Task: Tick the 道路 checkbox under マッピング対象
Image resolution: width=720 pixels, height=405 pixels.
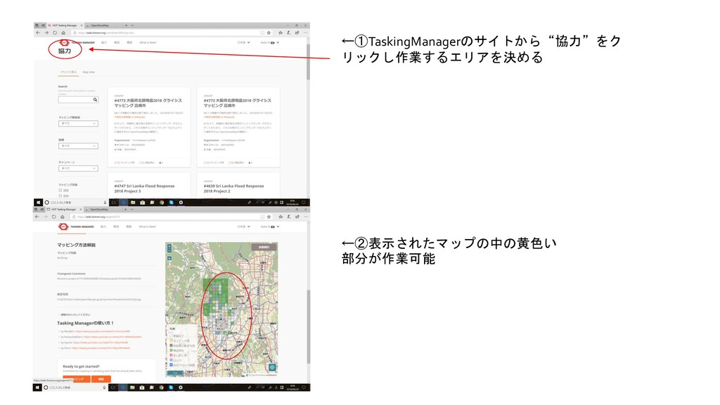Action: pos(60,190)
